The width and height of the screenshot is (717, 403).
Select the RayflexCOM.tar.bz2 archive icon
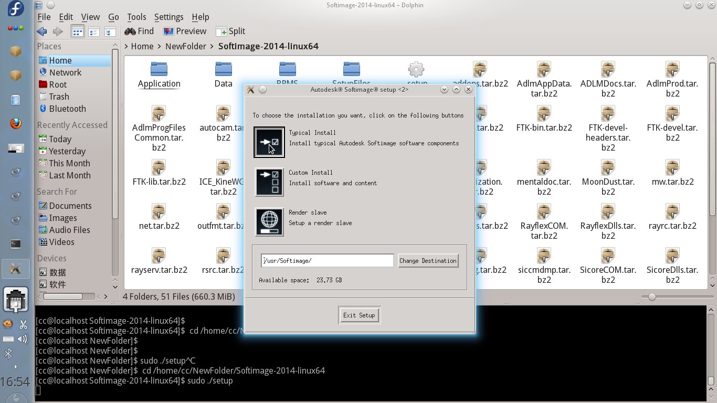pos(544,211)
